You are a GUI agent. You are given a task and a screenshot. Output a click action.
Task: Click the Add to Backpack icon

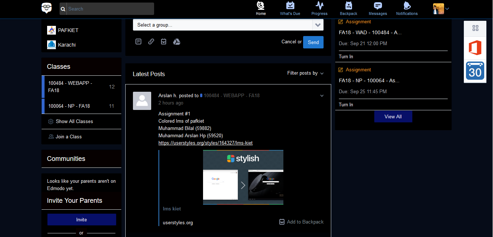(282, 222)
